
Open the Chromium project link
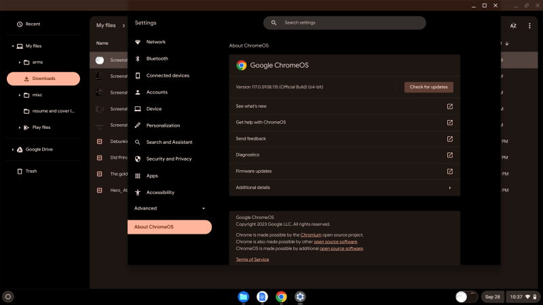tap(311, 235)
